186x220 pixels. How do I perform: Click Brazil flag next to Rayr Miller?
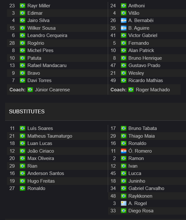click(23, 6)
